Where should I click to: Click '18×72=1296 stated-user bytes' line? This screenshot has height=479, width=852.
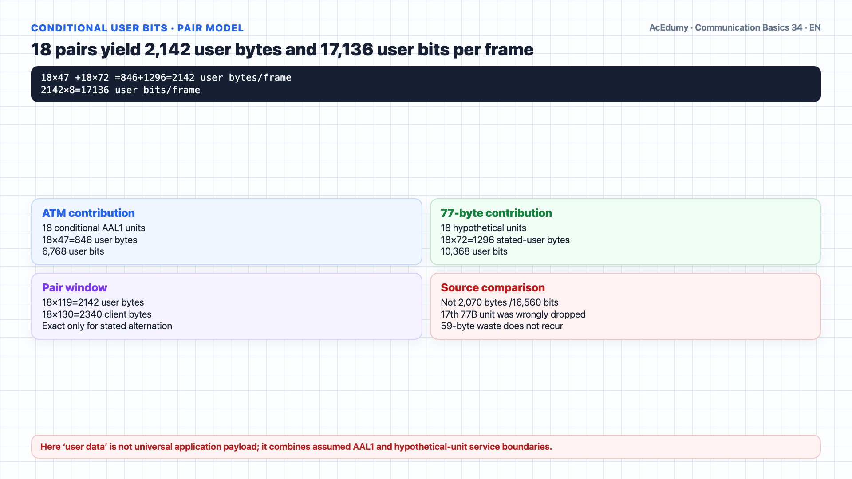[x=505, y=240]
